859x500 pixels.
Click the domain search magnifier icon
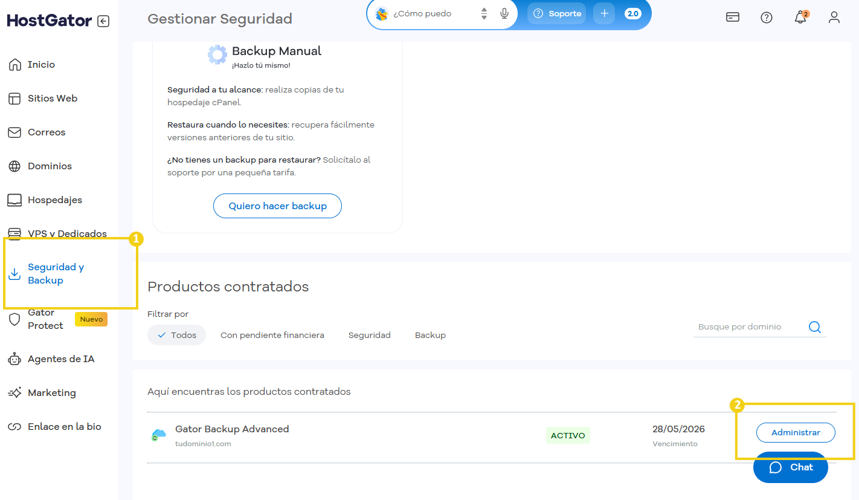[x=815, y=327]
